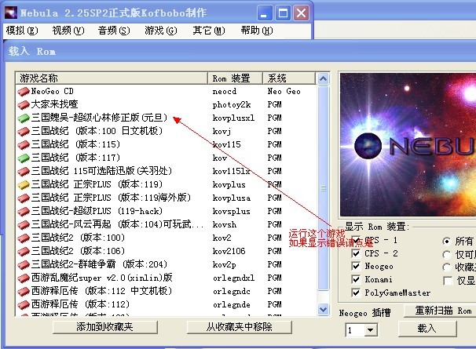Click red chip icon of 三国战纪-超级PLUS row
476x349 pixels.
pos(24,211)
